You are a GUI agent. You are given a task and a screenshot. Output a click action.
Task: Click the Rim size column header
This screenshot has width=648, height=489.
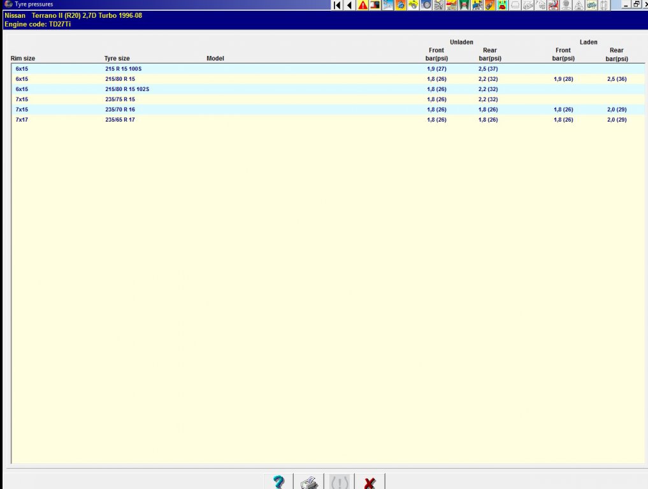[x=23, y=58]
